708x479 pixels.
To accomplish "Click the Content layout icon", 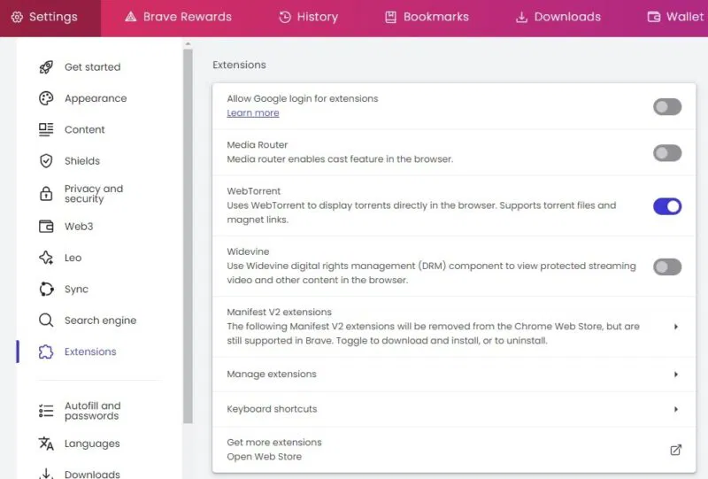I will point(46,129).
